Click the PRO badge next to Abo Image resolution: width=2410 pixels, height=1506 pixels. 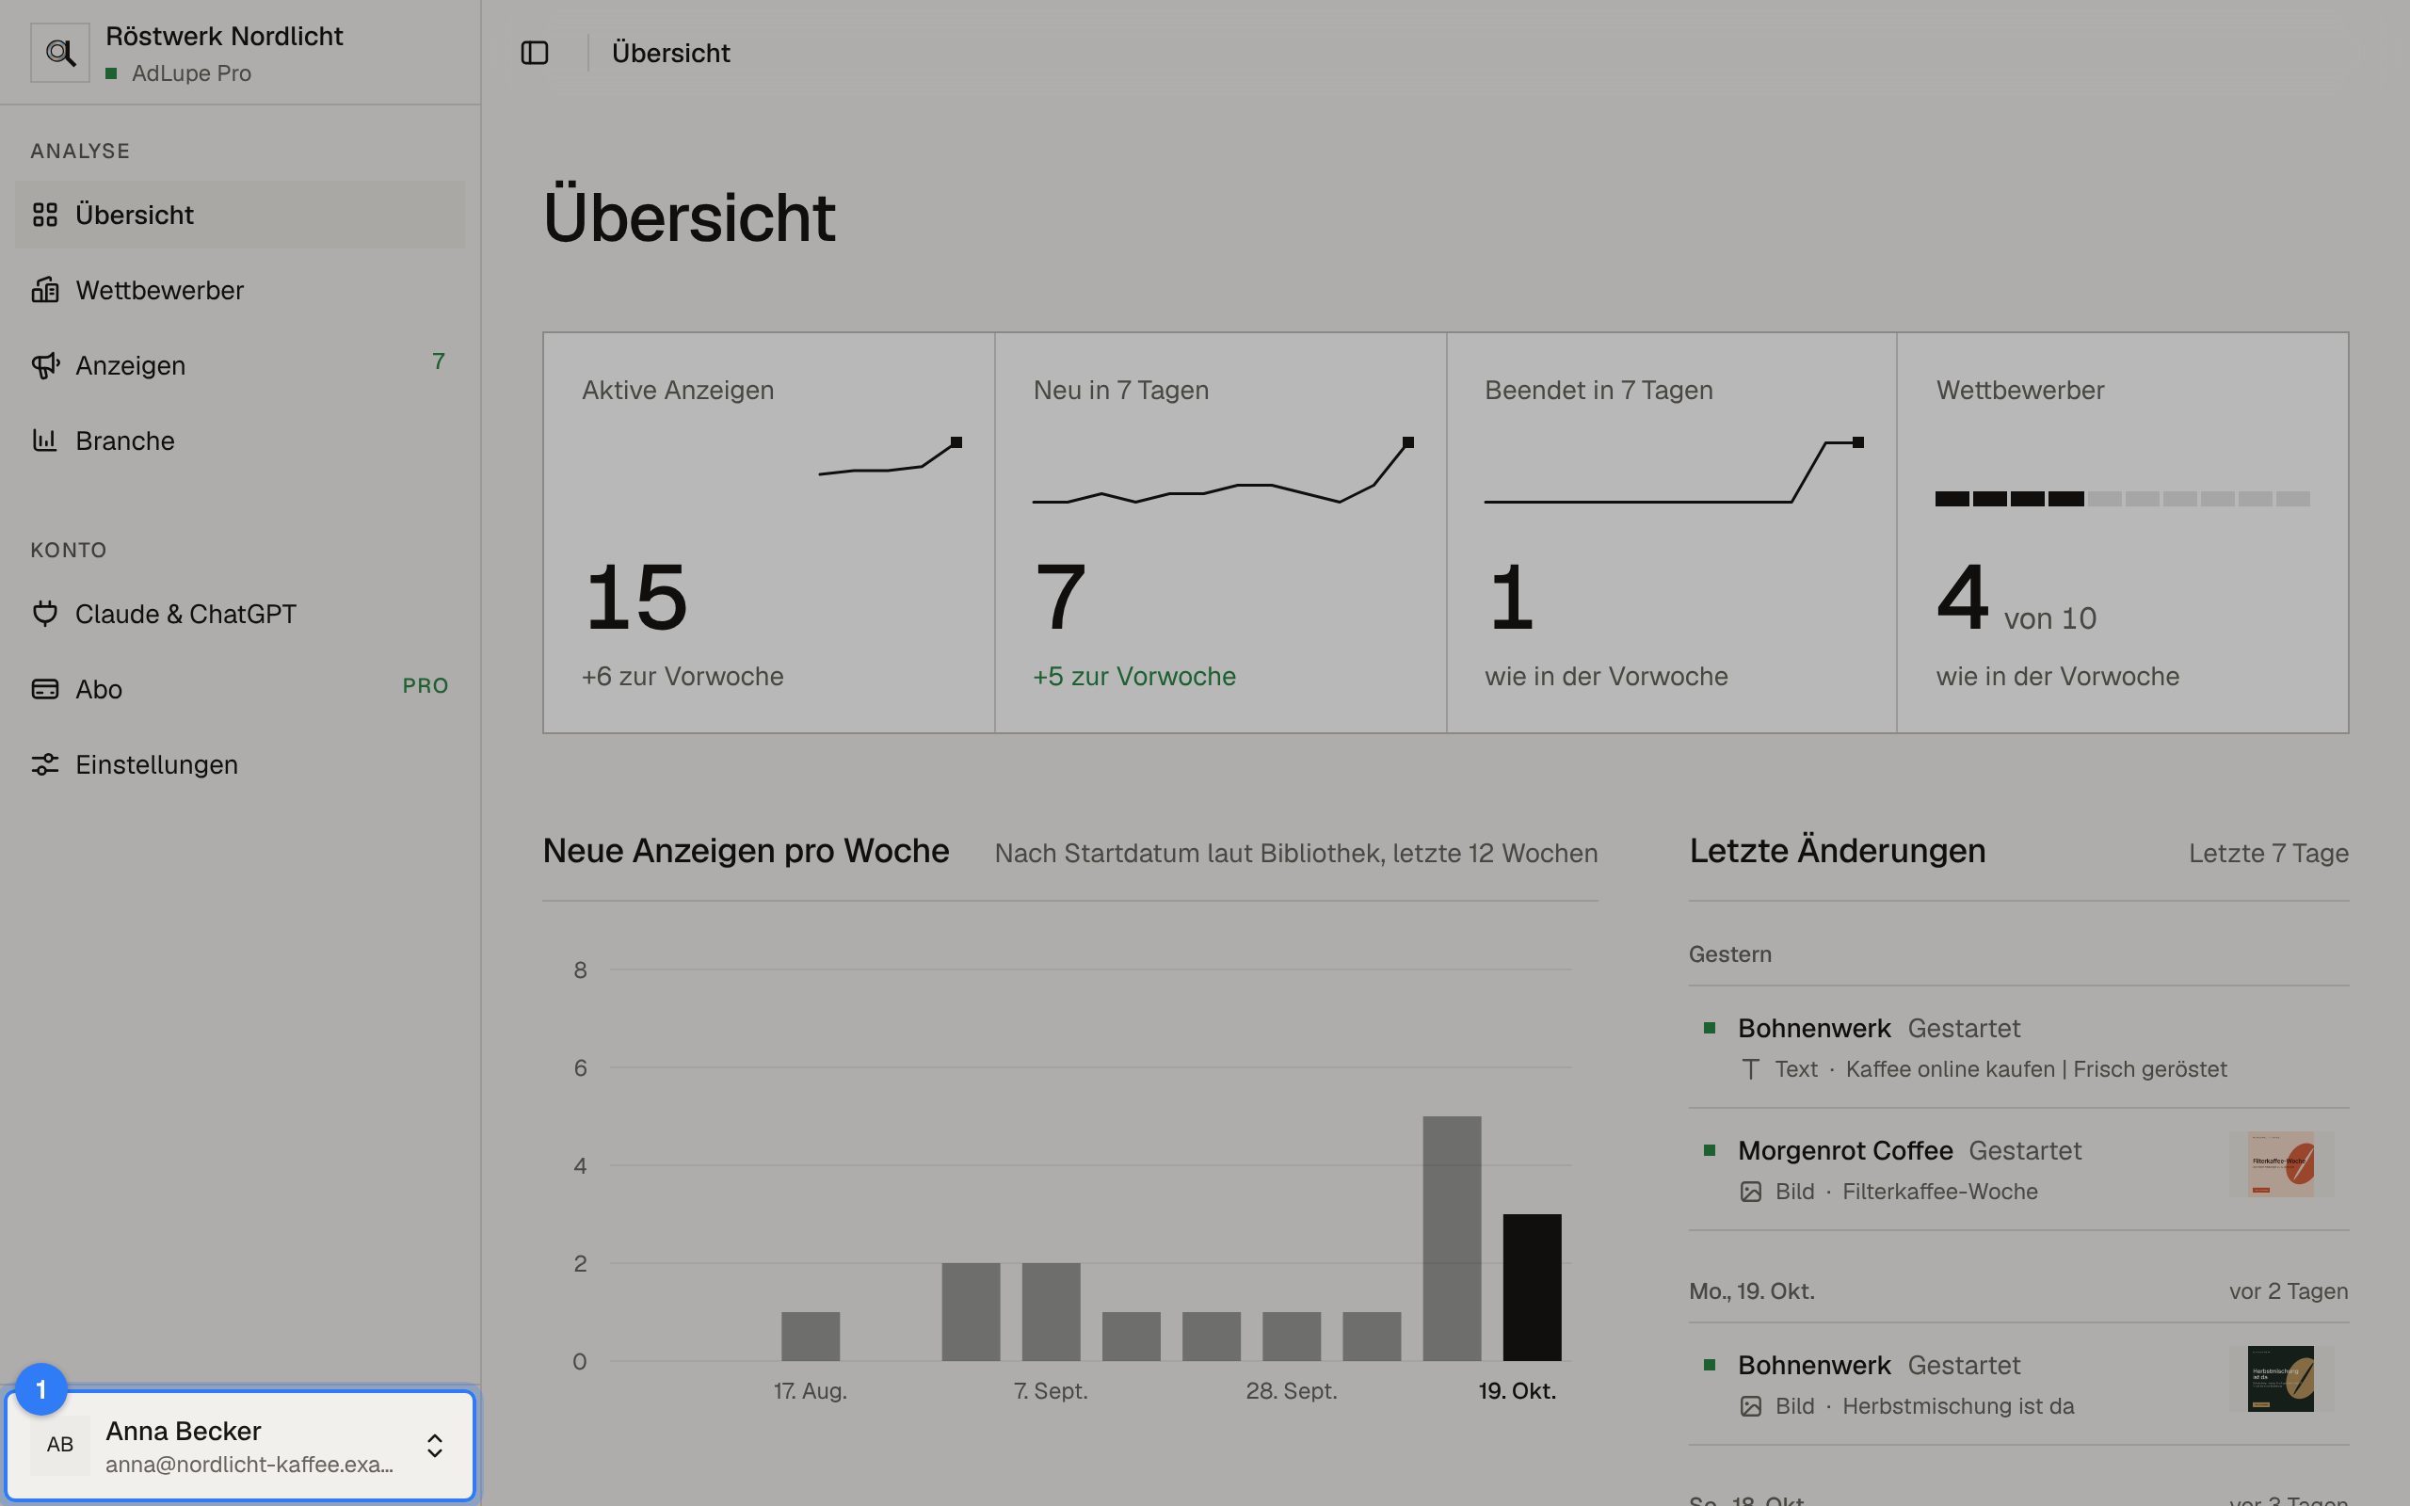tap(426, 686)
